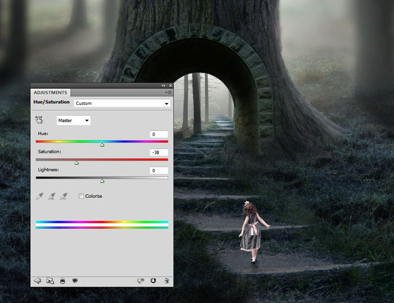Select the Adjustments tab
Screen dimensions: 394x303
(x=51, y=92)
